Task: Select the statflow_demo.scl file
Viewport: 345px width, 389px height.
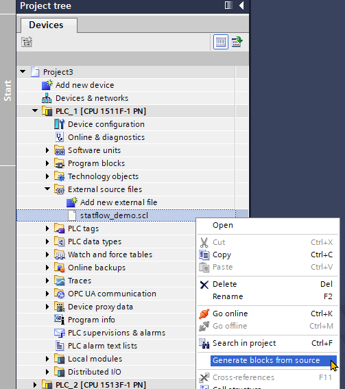Action: click(114, 215)
